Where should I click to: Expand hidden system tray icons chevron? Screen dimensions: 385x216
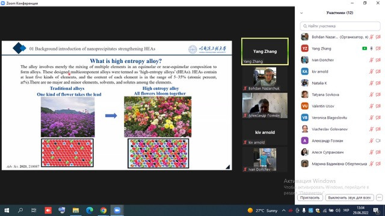pyautogui.click(x=283, y=211)
